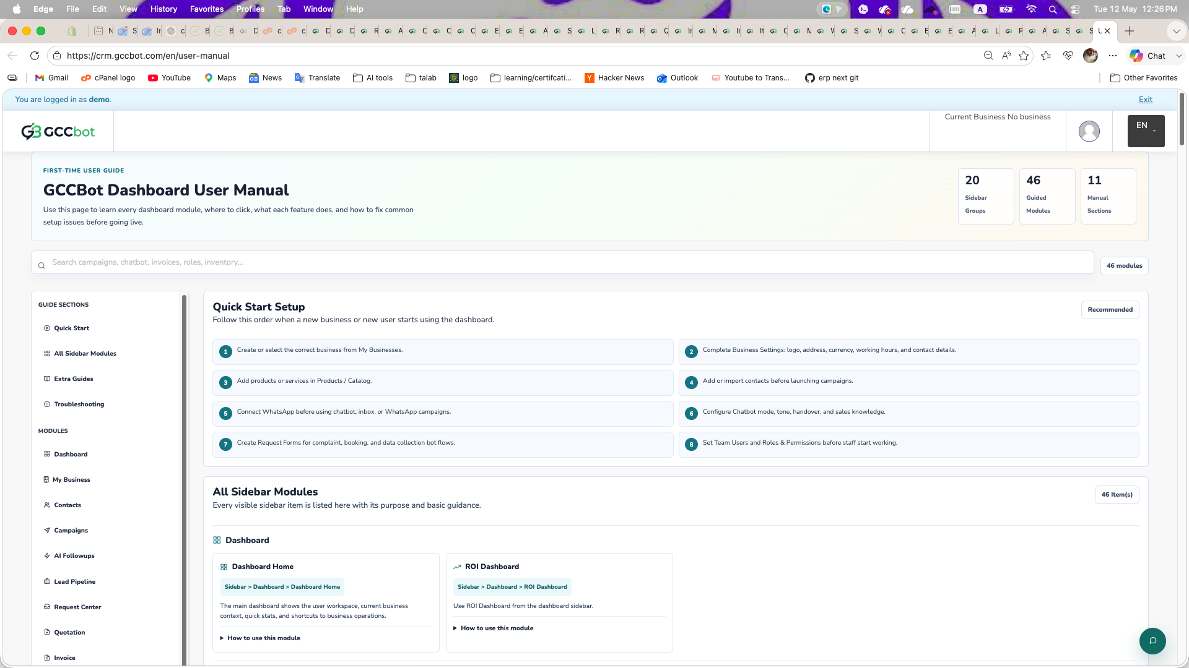Open the History menu
The width and height of the screenshot is (1189, 668).
(163, 9)
